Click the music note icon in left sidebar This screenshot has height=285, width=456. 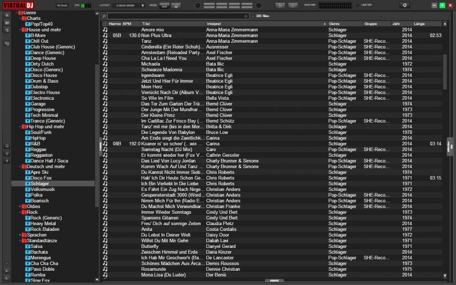click(7, 146)
